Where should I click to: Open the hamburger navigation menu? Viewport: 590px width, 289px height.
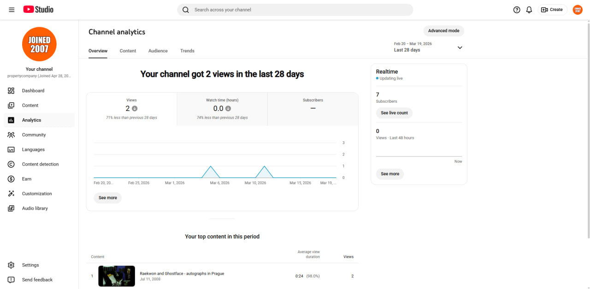tap(12, 10)
